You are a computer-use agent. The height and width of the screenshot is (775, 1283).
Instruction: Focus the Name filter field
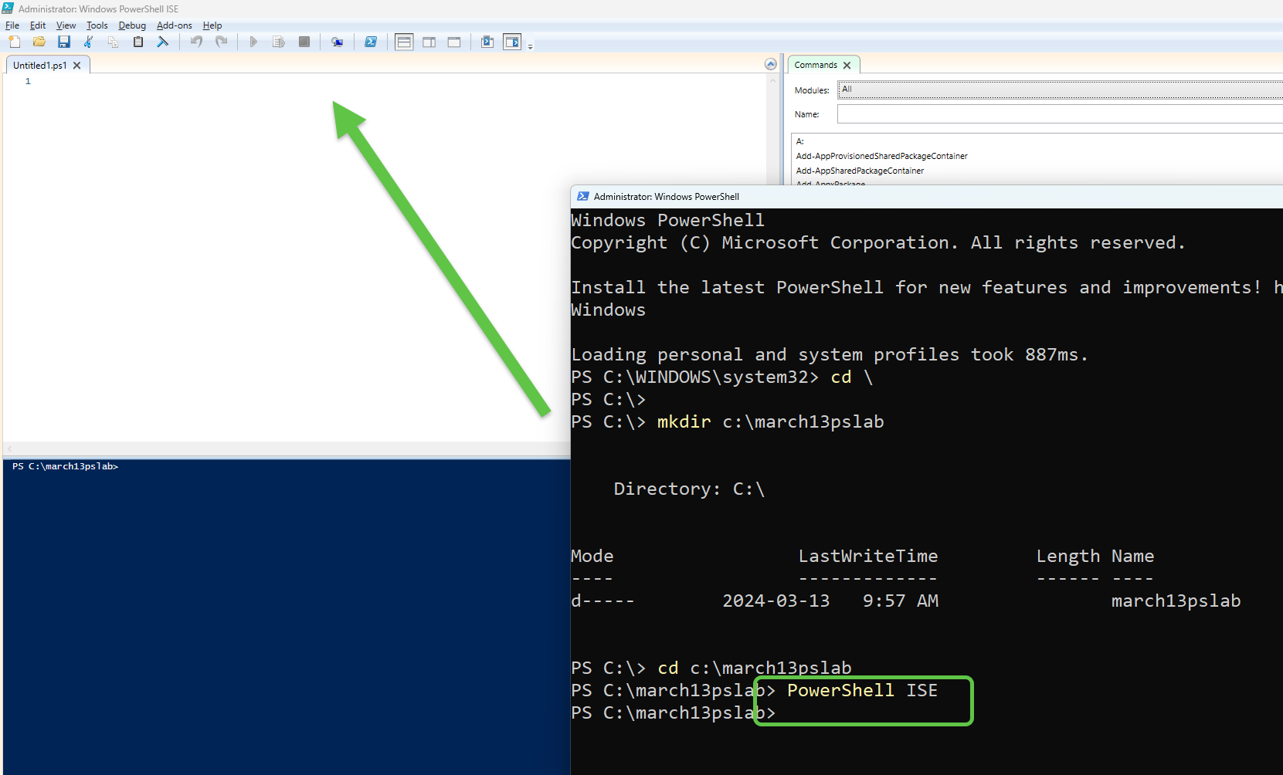click(x=1061, y=114)
